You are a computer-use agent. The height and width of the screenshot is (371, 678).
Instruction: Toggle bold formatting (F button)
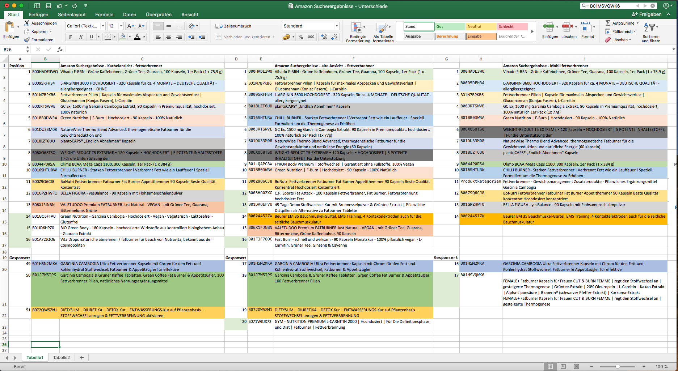70,37
